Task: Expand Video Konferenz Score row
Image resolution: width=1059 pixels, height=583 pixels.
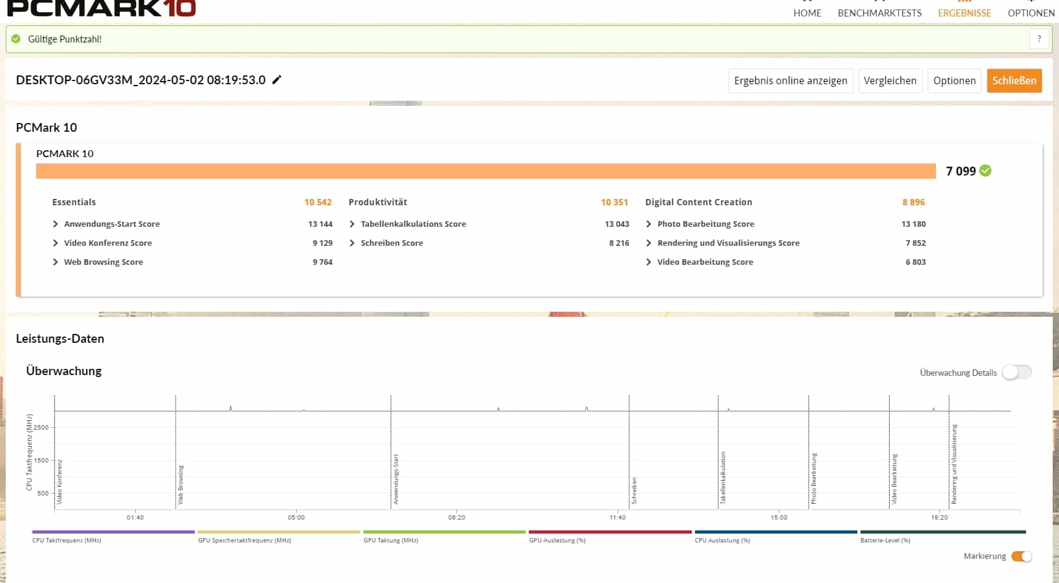Action: pyautogui.click(x=56, y=243)
